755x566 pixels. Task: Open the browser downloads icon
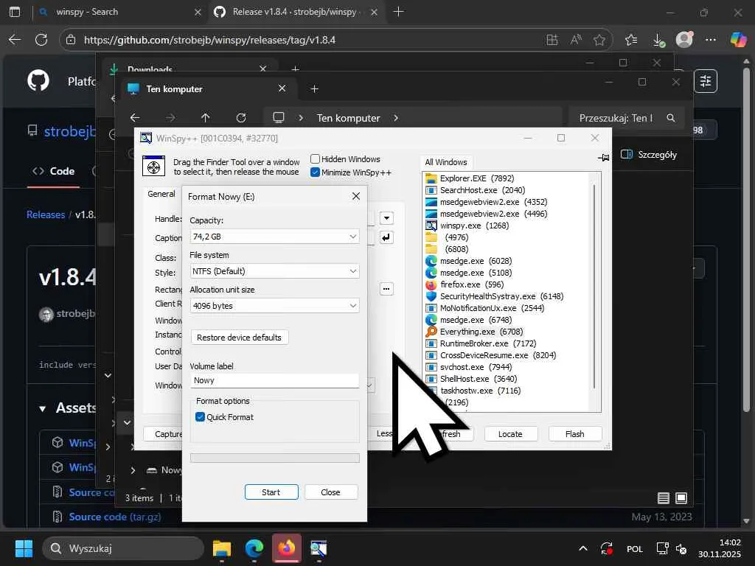(658, 40)
